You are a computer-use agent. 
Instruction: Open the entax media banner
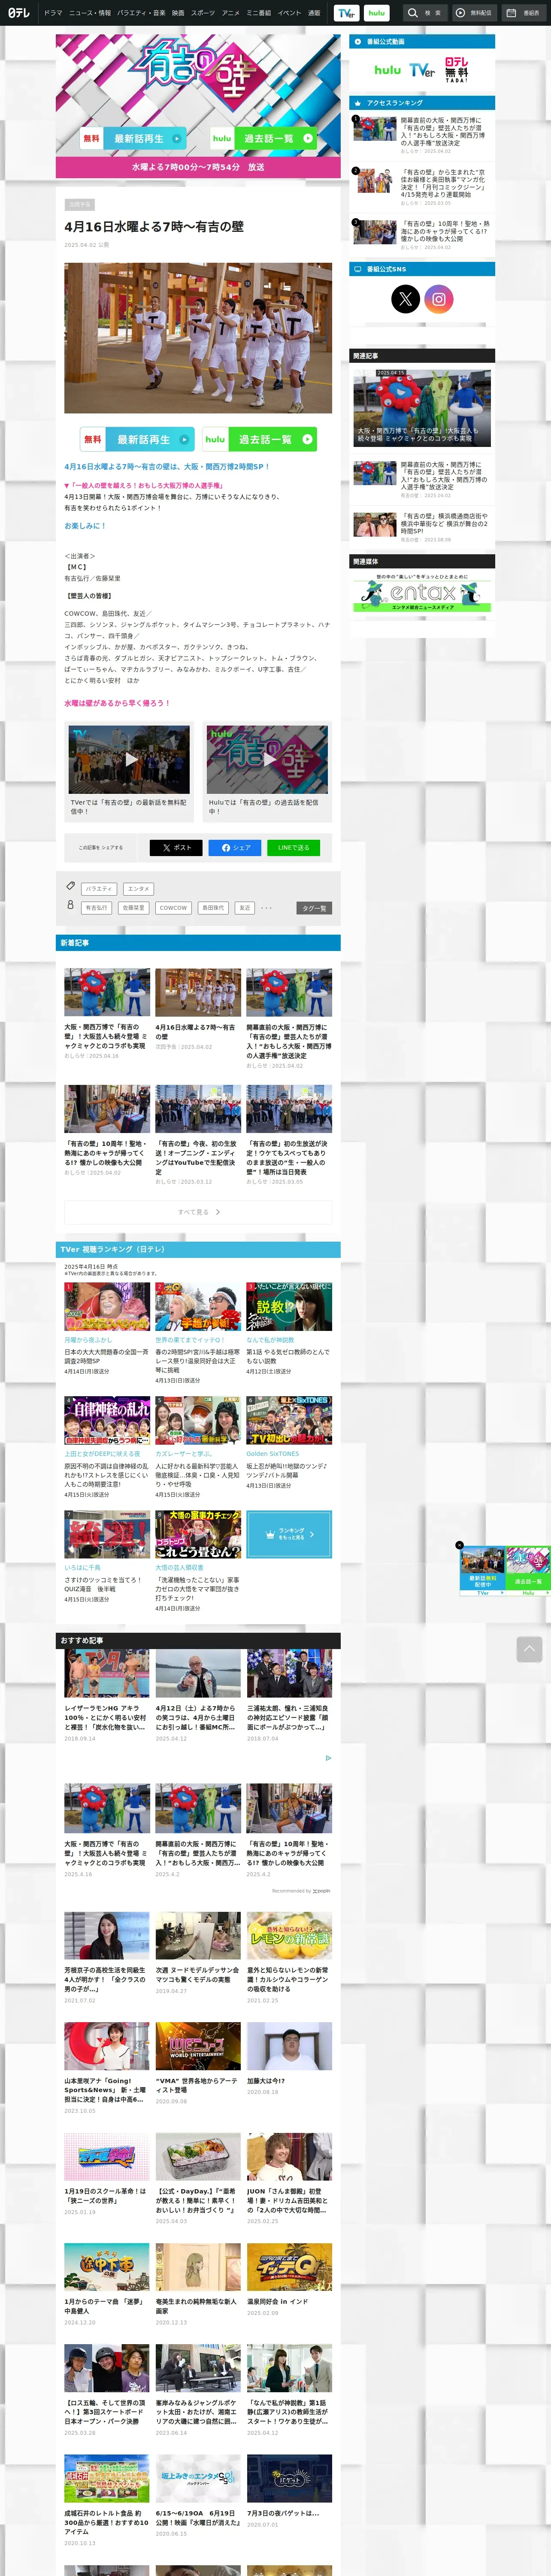click(x=422, y=592)
